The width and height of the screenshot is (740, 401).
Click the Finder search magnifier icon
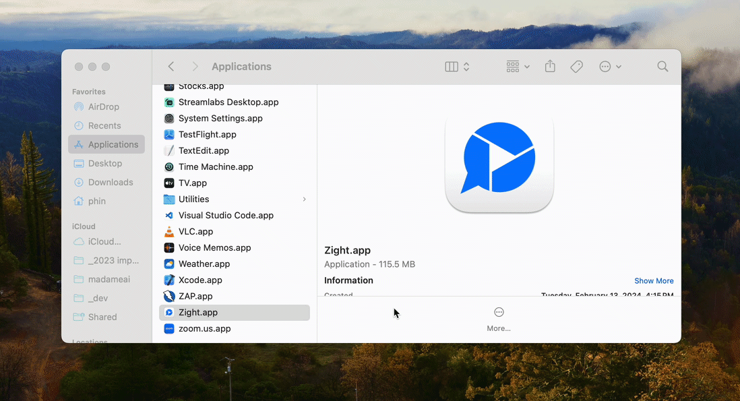(x=662, y=67)
